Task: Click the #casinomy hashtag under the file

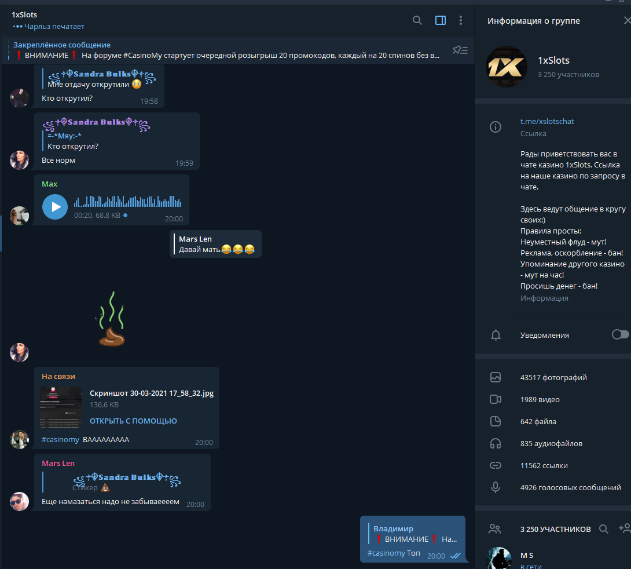Action: (60, 439)
